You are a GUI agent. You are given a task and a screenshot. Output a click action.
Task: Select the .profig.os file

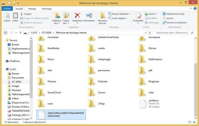click(x=149, y=104)
